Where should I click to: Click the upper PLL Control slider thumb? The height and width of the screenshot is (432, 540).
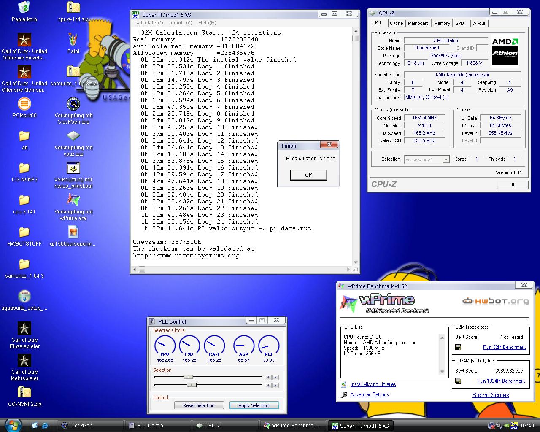(189, 377)
